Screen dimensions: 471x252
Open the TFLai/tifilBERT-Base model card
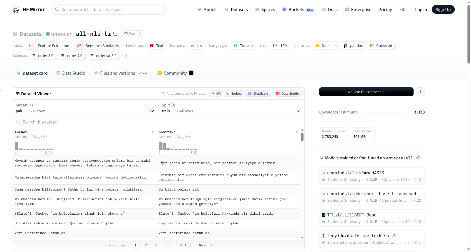[x=372, y=218]
